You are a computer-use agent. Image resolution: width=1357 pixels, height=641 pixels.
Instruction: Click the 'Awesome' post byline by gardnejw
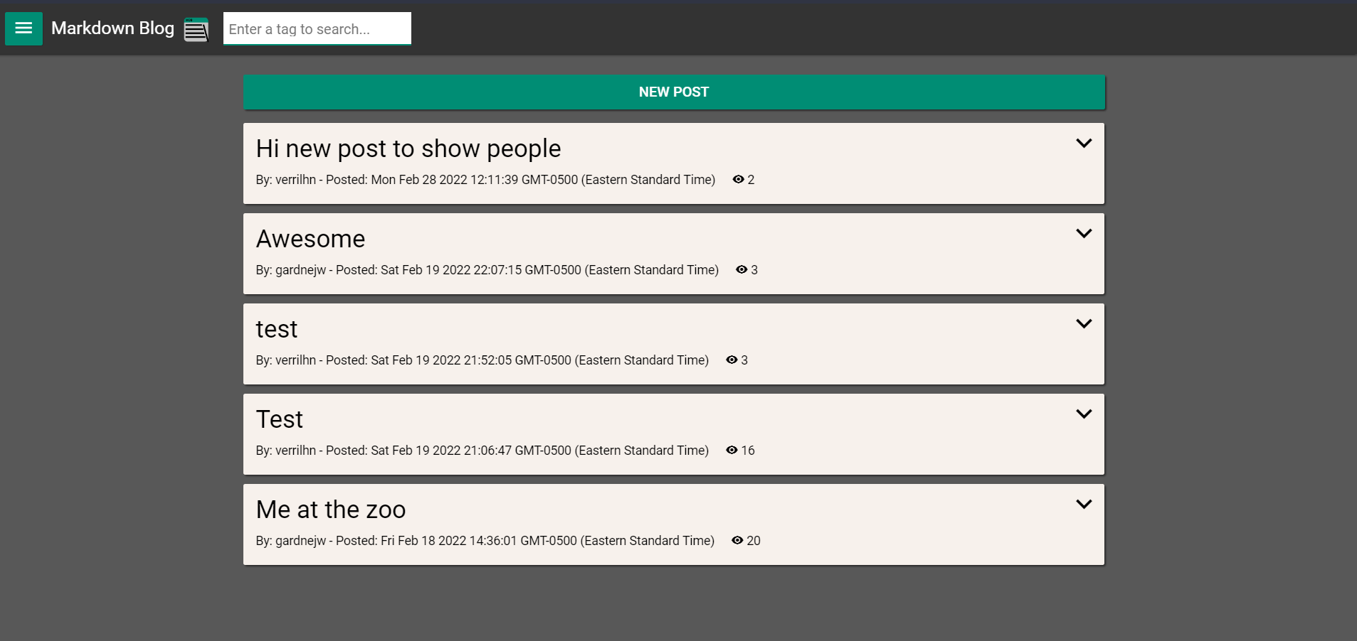(487, 270)
